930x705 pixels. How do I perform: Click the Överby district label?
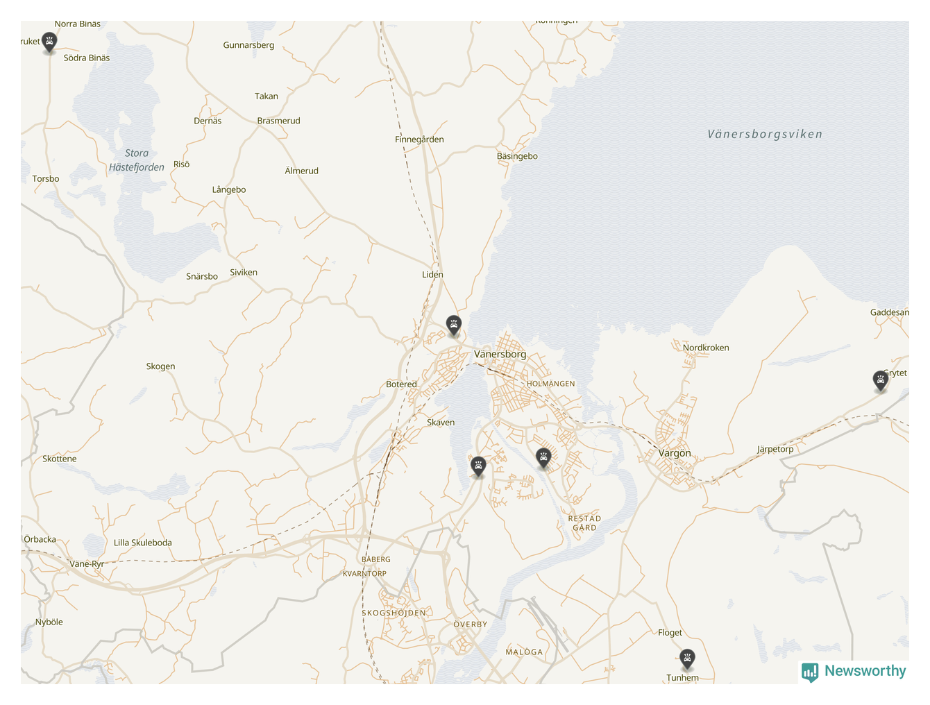pos(471,624)
